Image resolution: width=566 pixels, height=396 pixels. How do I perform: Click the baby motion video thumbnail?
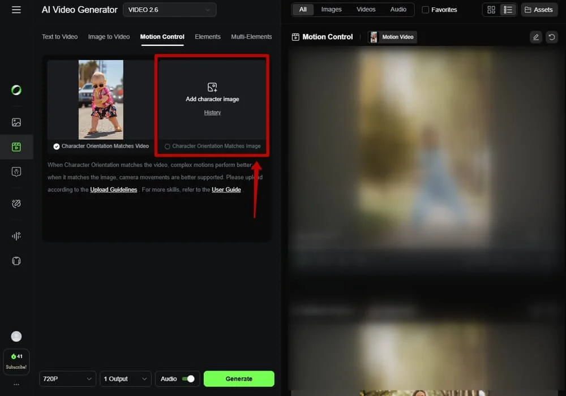click(x=101, y=100)
